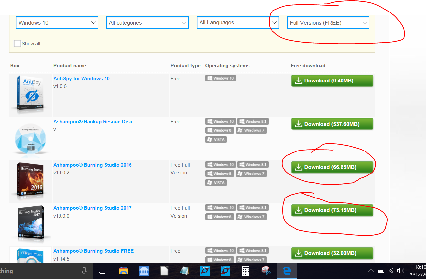Click version text v1.0.6
Screen dimensions: 426x279
pyautogui.click(x=60, y=86)
